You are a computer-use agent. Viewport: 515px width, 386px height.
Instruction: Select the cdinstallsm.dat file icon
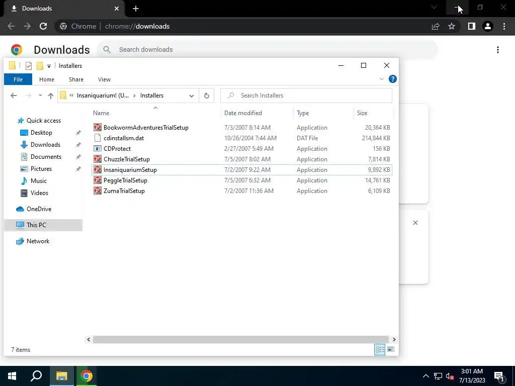click(98, 138)
